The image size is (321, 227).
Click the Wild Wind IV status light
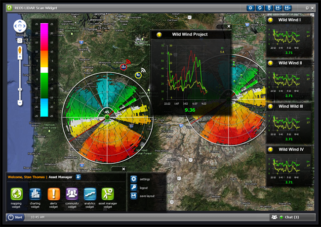(271, 149)
